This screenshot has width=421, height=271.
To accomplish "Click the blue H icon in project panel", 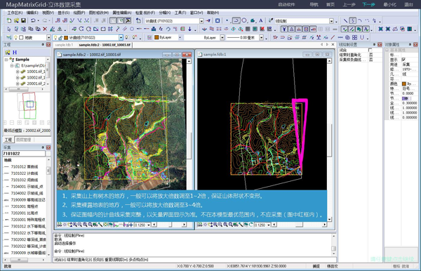I will tap(15, 53).
